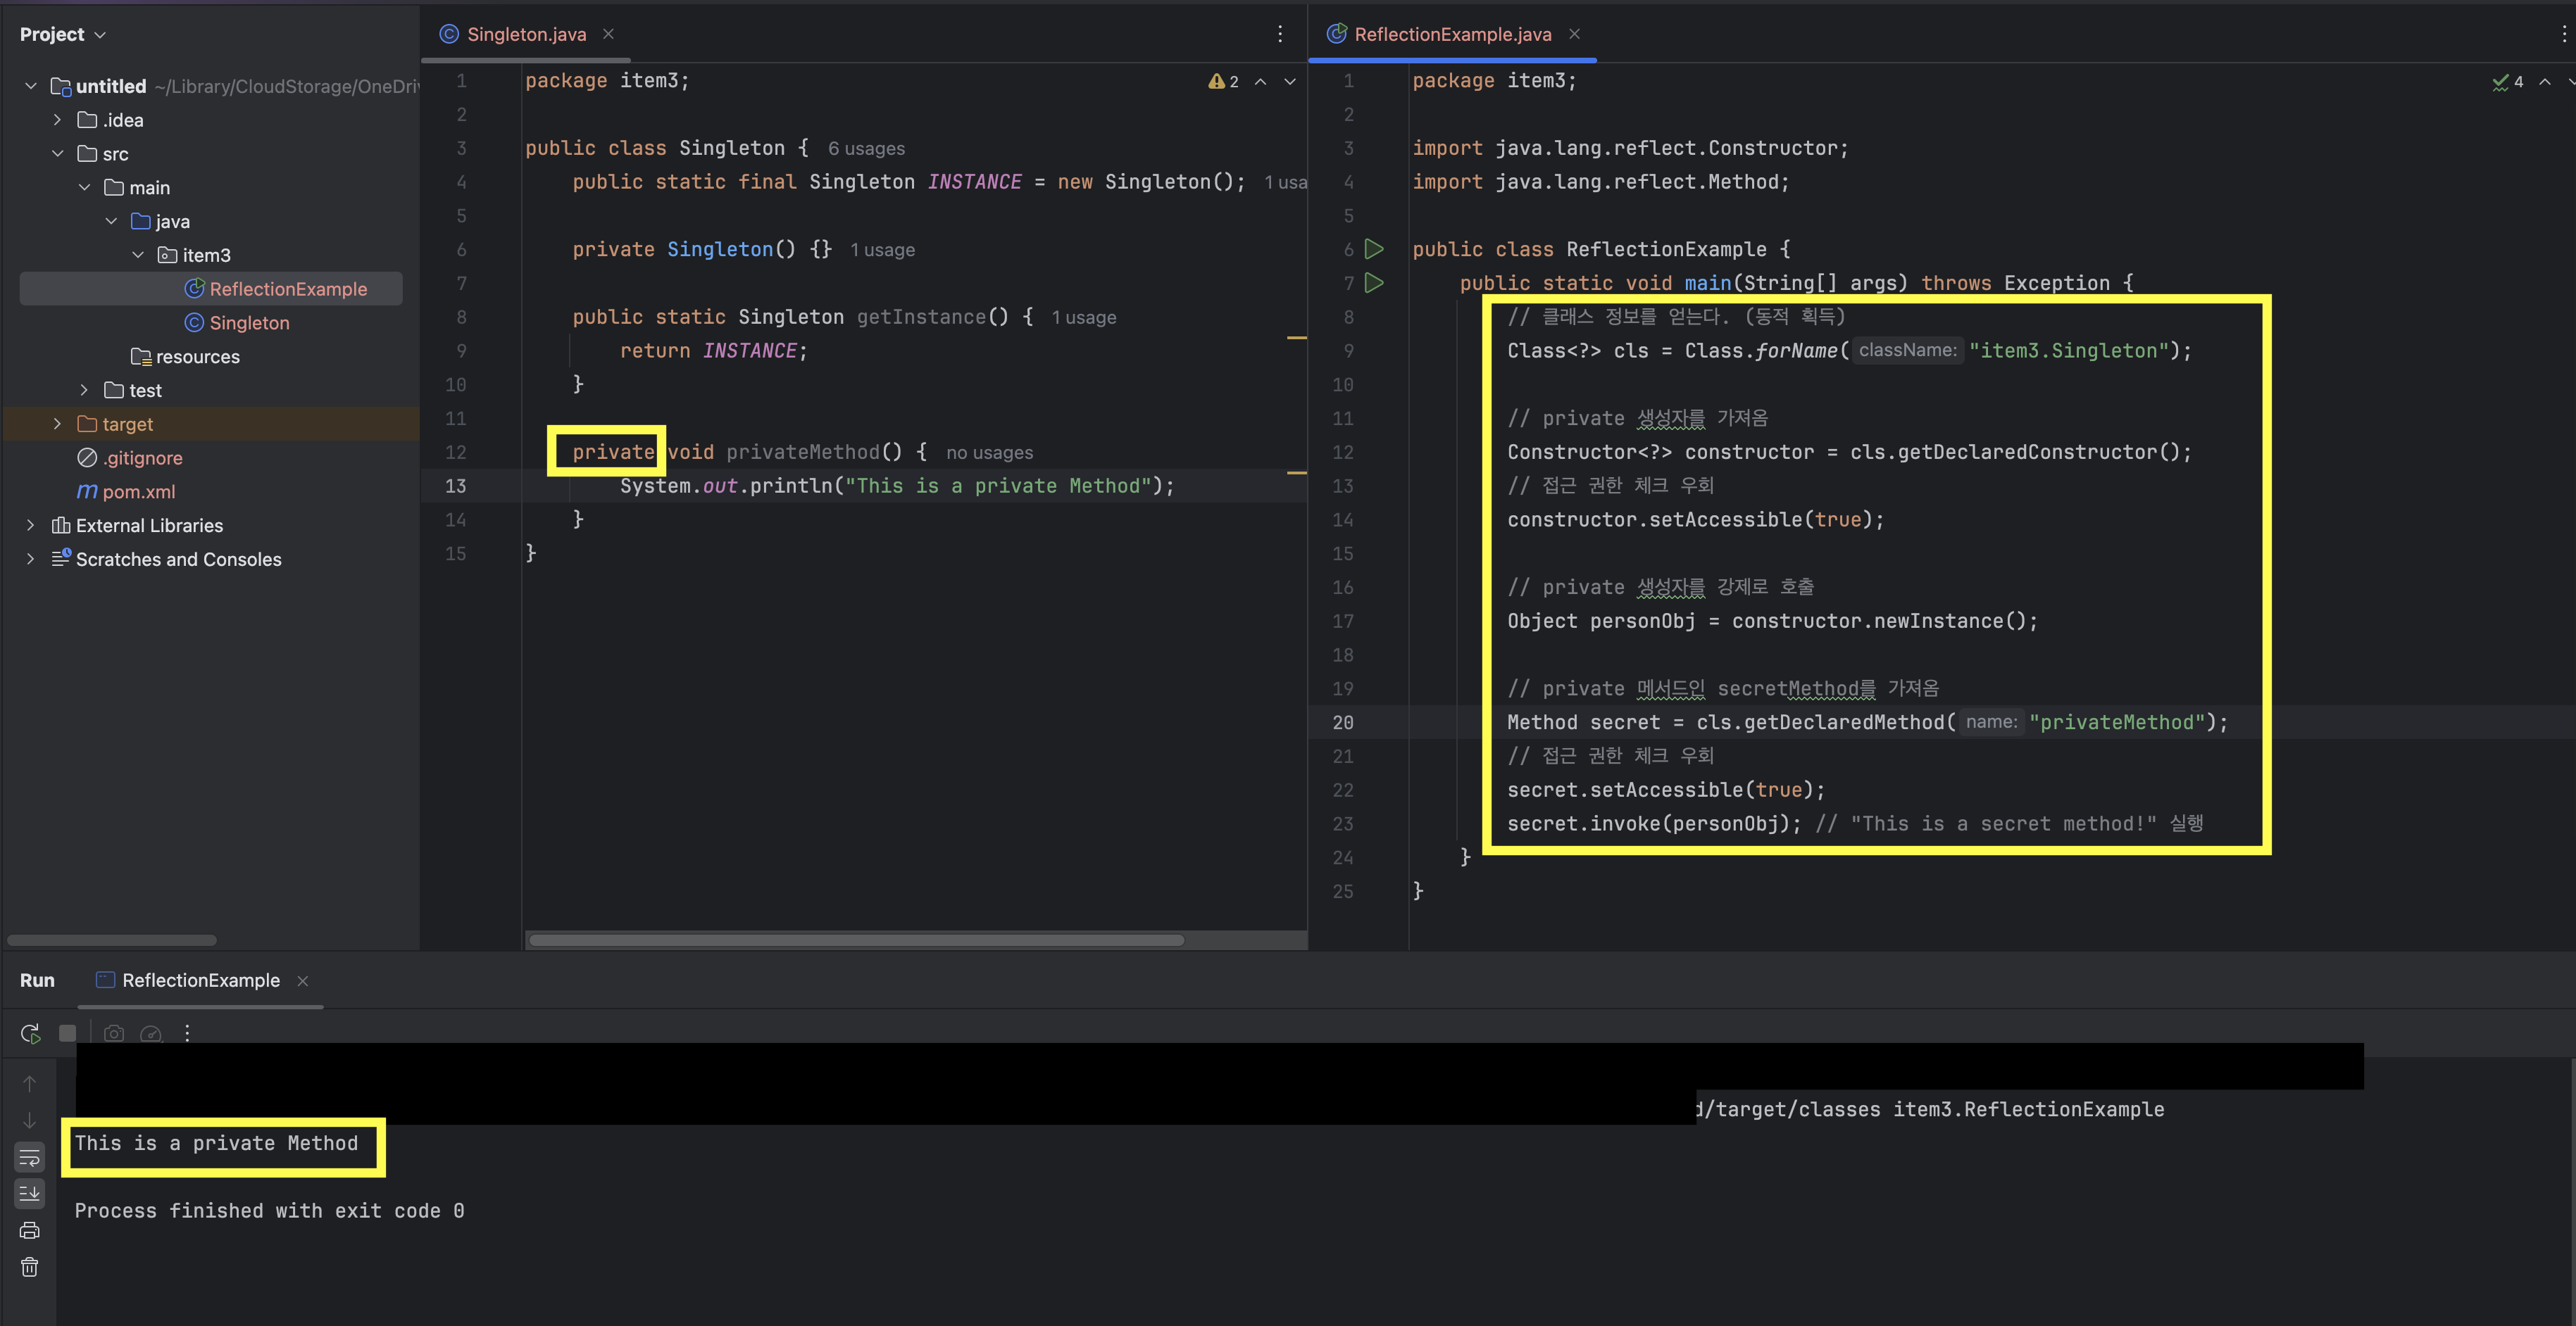Expand the target folder
Image resolution: width=2576 pixels, height=1326 pixels.
[57, 424]
